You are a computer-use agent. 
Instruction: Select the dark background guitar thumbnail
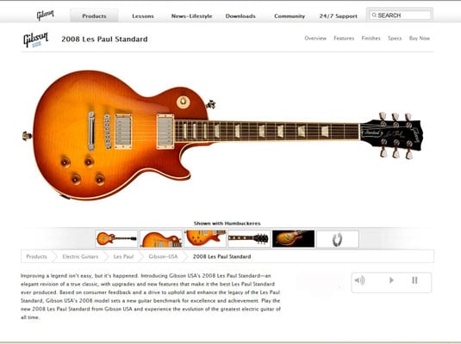pos(294,238)
